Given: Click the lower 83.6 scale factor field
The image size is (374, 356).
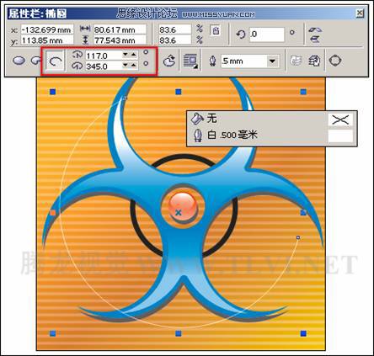Looking at the screenshot, I should (175, 40).
